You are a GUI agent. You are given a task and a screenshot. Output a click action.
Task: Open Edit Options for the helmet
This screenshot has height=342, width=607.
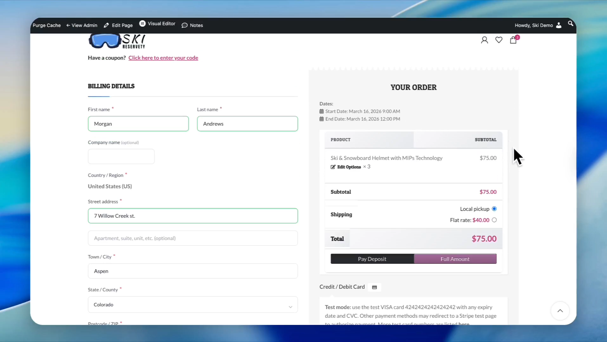[x=346, y=167]
